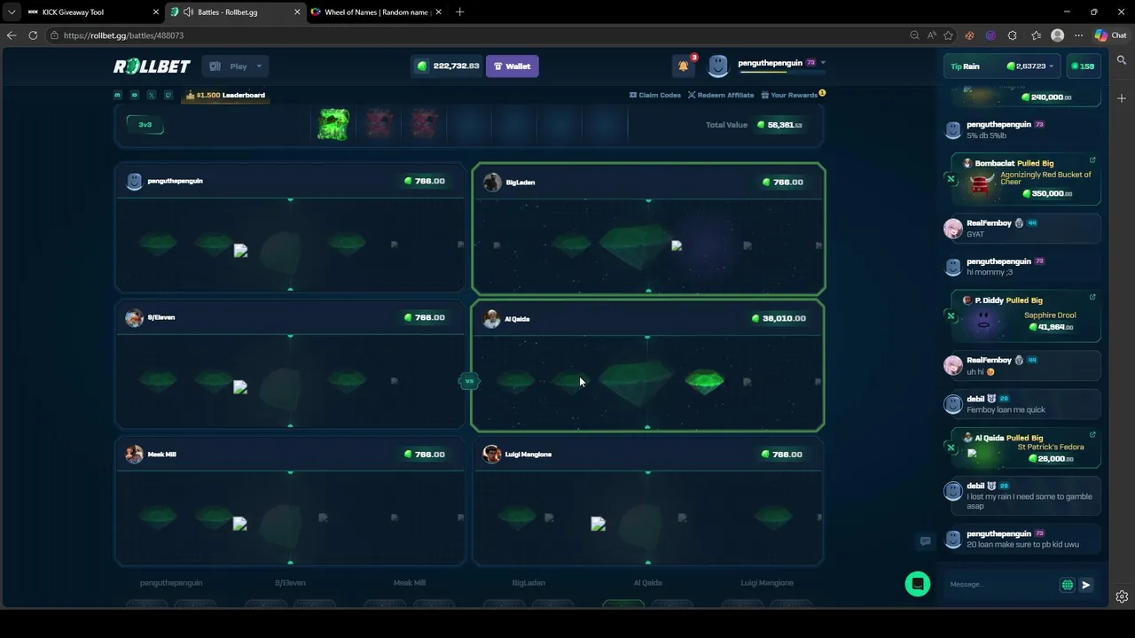Open Redeem Affiliate
The image size is (1135, 638).
(721, 95)
